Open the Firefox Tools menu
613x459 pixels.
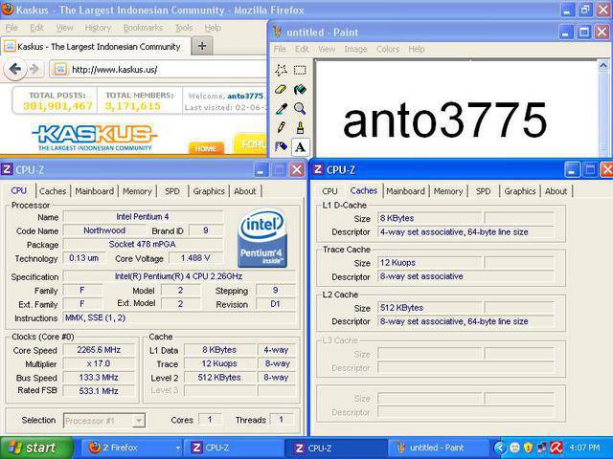184,28
